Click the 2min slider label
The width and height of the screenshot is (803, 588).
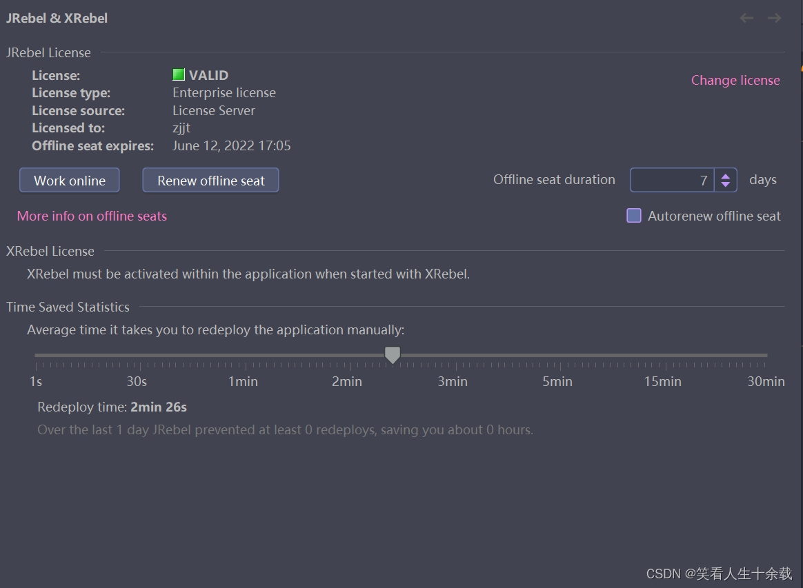[x=347, y=382]
